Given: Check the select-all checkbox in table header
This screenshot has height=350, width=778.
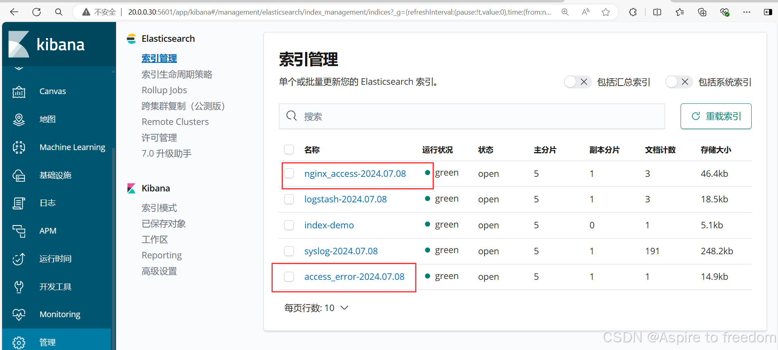Looking at the screenshot, I should click(x=289, y=150).
